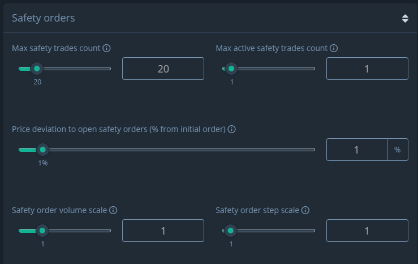This screenshot has height=264, width=418.
Task: Click the Safety orders panel title
Action: coord(44,18)
